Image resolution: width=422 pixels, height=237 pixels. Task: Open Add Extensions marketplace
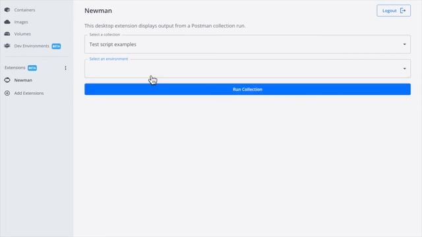pyautogui.click(x=29, y=93)
